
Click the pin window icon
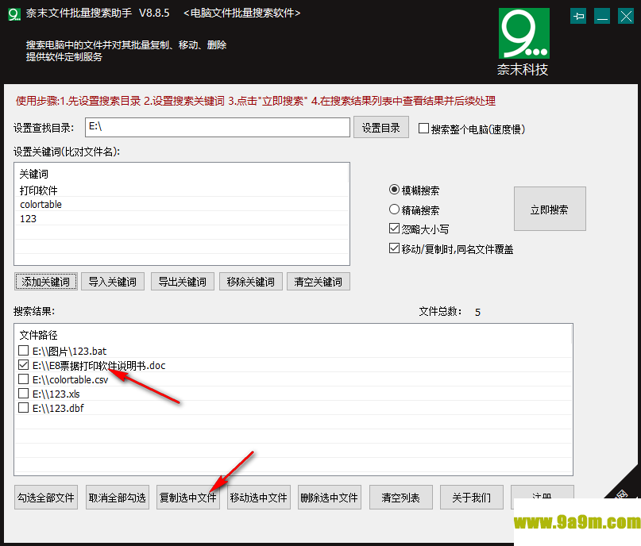tap(578, 17)
